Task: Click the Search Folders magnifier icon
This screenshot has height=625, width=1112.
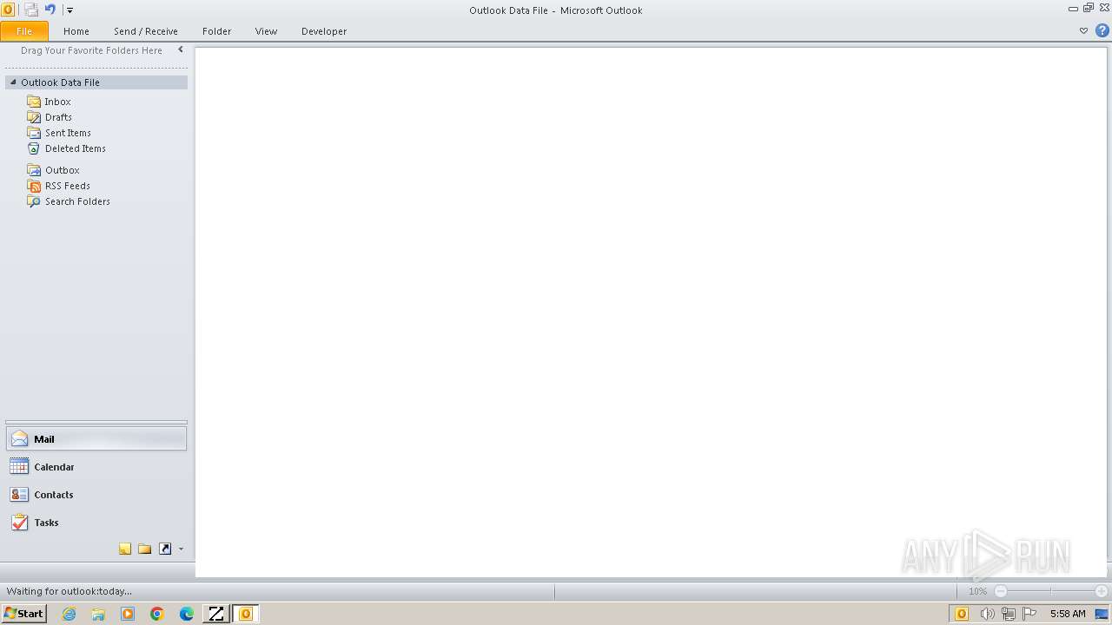Action: [x=34, y=201]
